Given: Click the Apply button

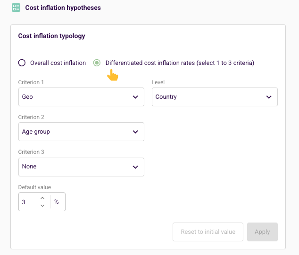Looking at the screenshot, I should coord(262,232).
